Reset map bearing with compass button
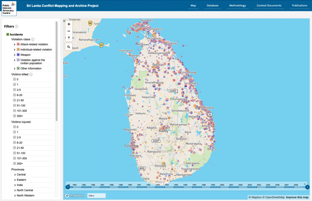 tap(69, 38)
